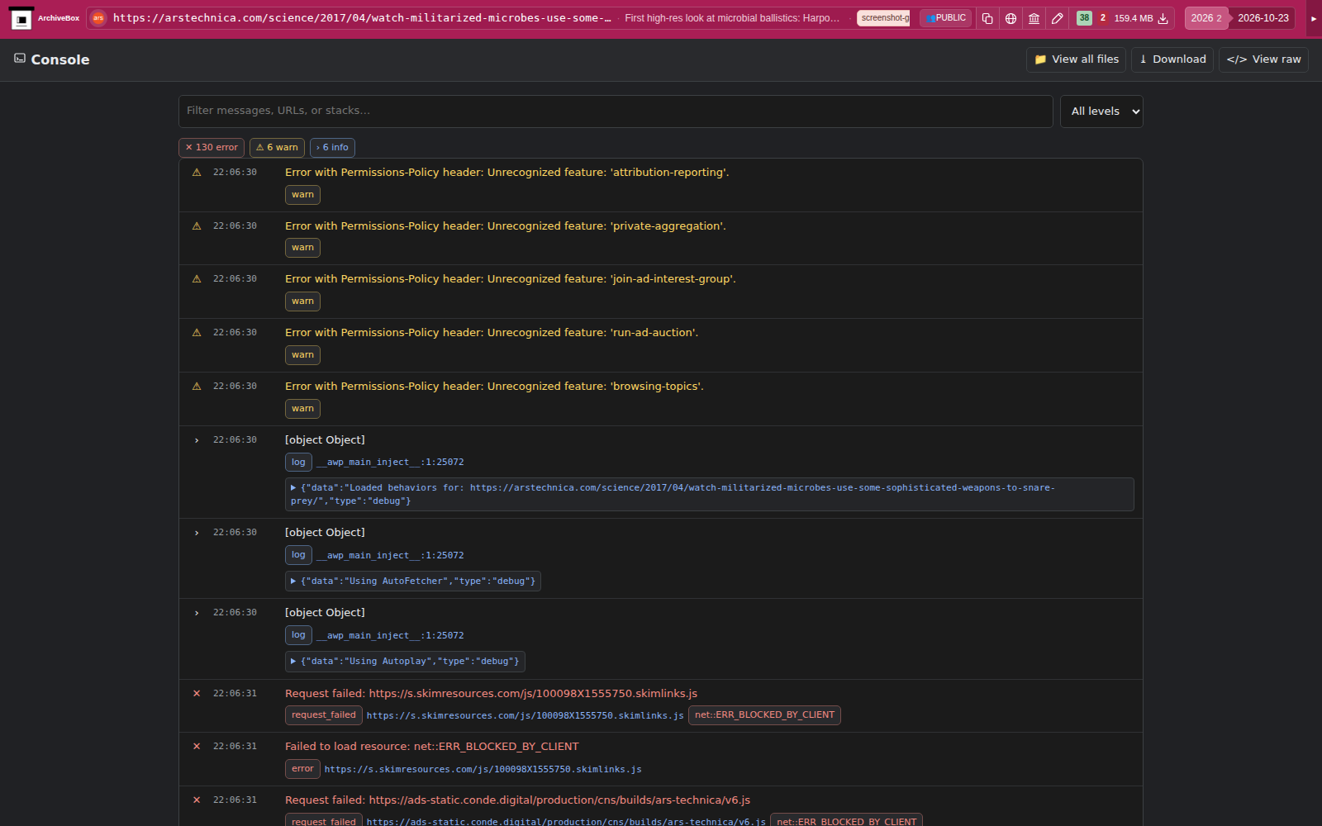Open the All levels dropdown
1322x826 pixels.
pyautogui.click(x=1101, y=112)
